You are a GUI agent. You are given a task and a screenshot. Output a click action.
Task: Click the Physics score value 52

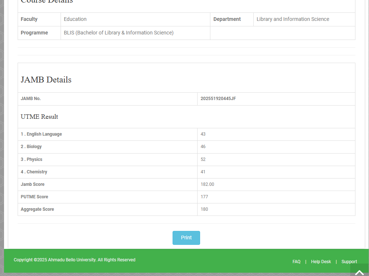point(203,159)
